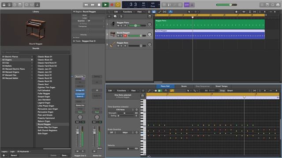Collapse the Region: Round Reggae inspector
282x158 pixels.
[x=74, y=12]
